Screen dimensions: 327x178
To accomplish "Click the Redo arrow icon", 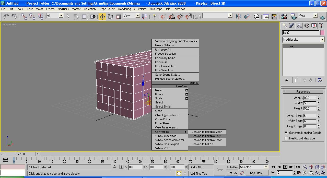I will [x=14, y=17].
